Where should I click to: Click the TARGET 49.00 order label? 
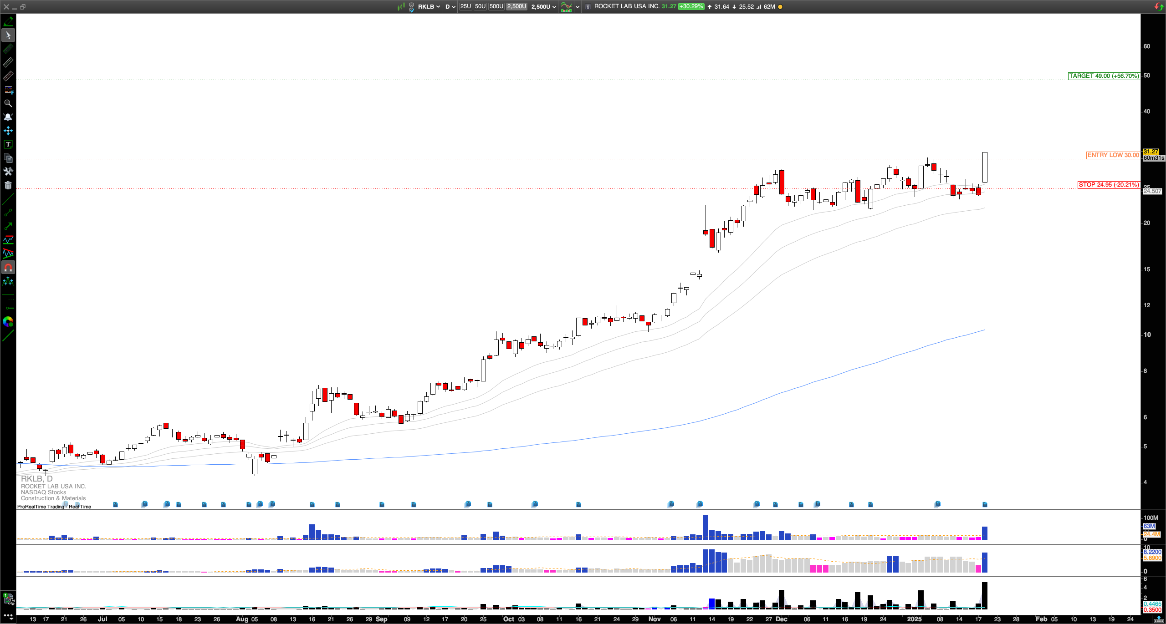click(x=1104, y=76)
